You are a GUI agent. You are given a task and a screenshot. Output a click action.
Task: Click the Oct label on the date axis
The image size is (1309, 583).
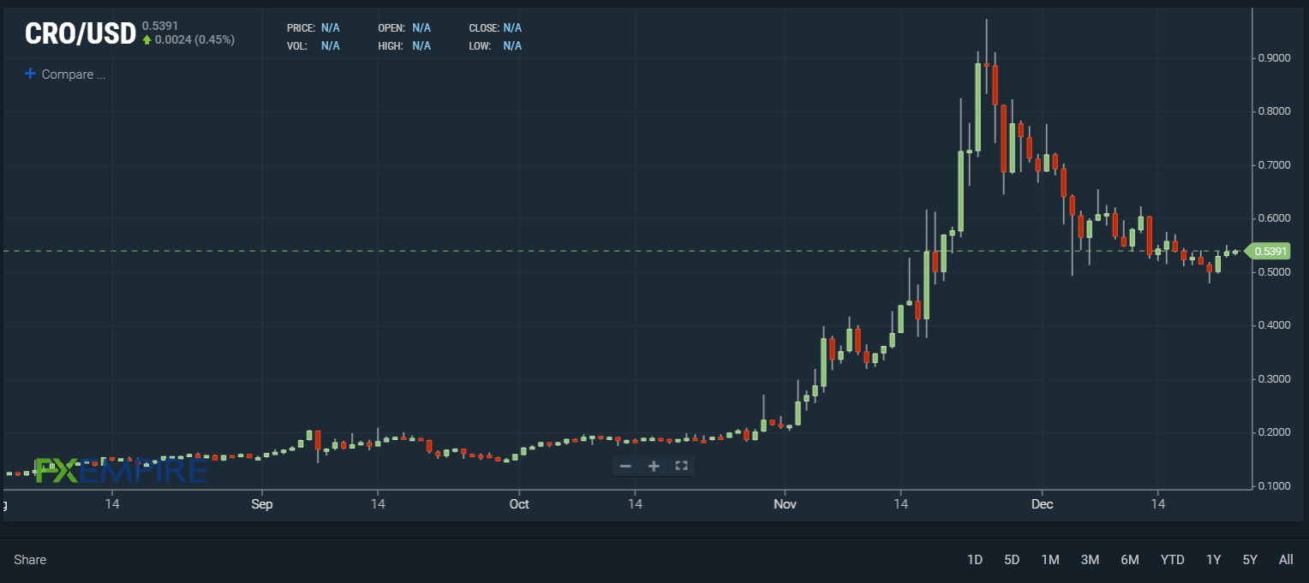coord(518,504)
